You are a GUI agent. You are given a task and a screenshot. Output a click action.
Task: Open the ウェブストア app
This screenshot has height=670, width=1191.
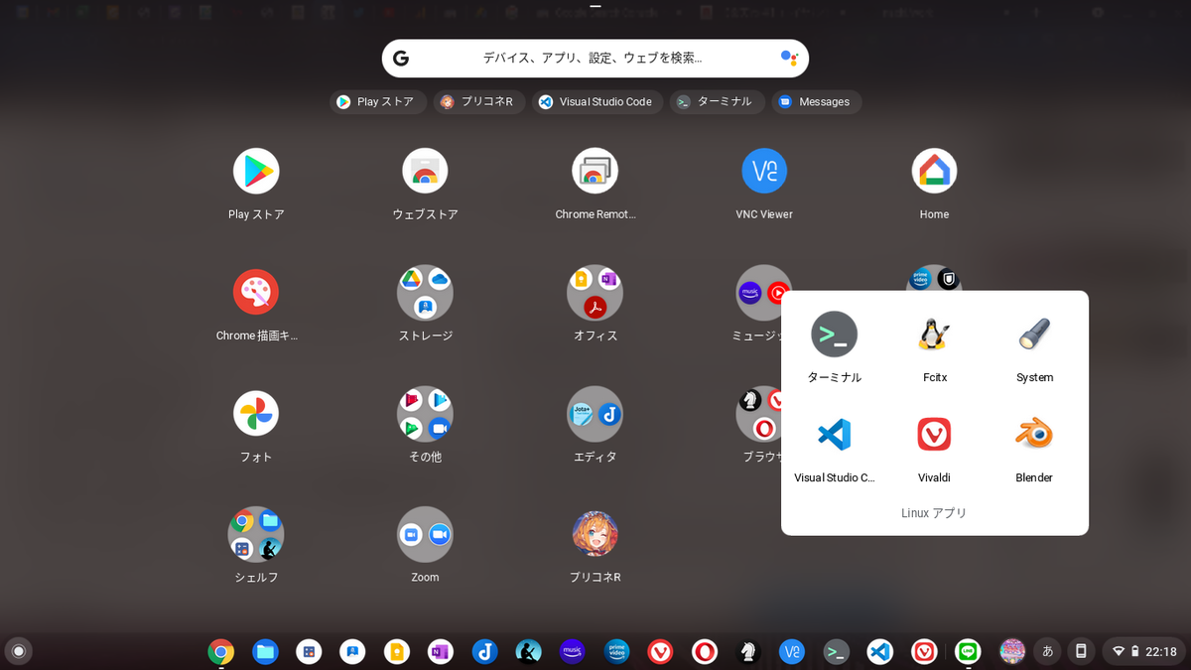[x=425, y=172]
